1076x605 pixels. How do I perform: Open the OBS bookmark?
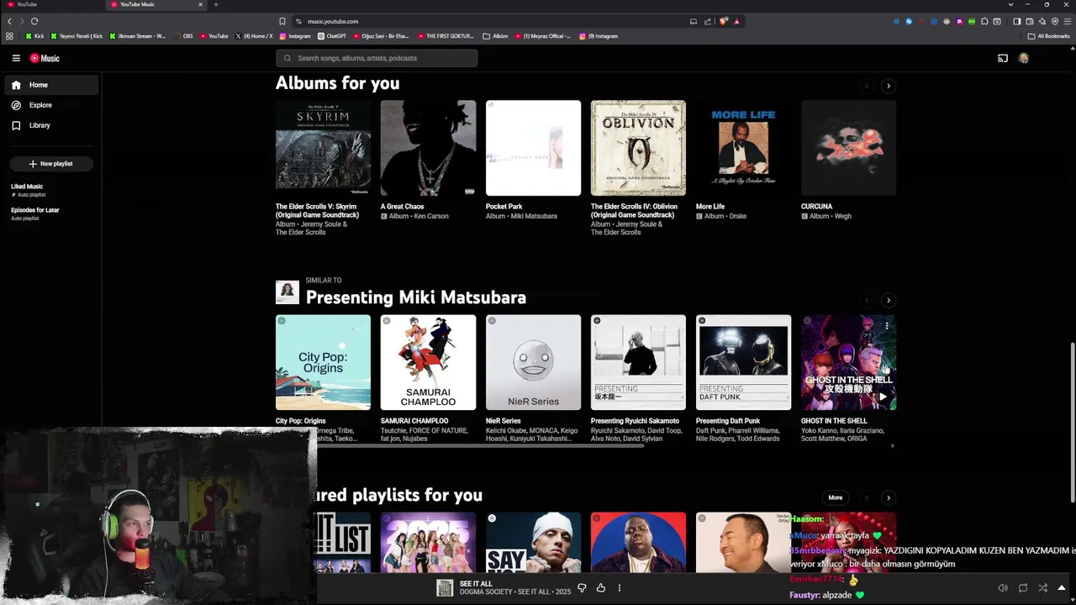[182, 36]
